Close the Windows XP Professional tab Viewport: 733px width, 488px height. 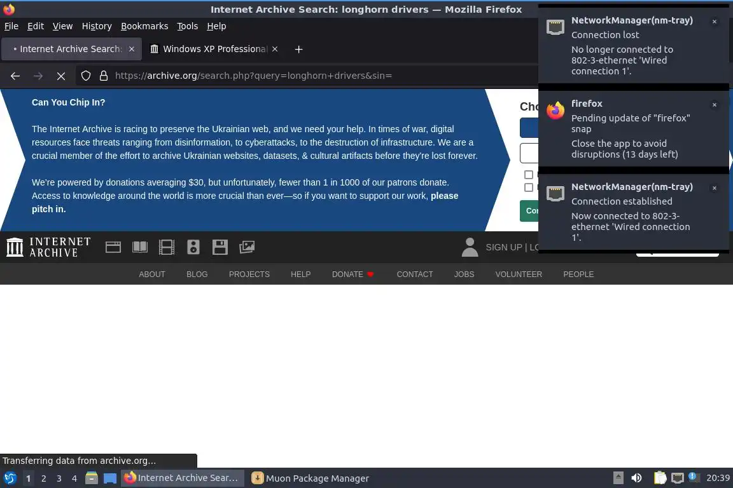[275, 49]
